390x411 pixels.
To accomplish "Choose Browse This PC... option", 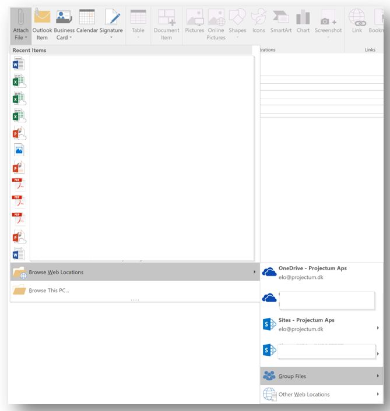I will [135, 290].
